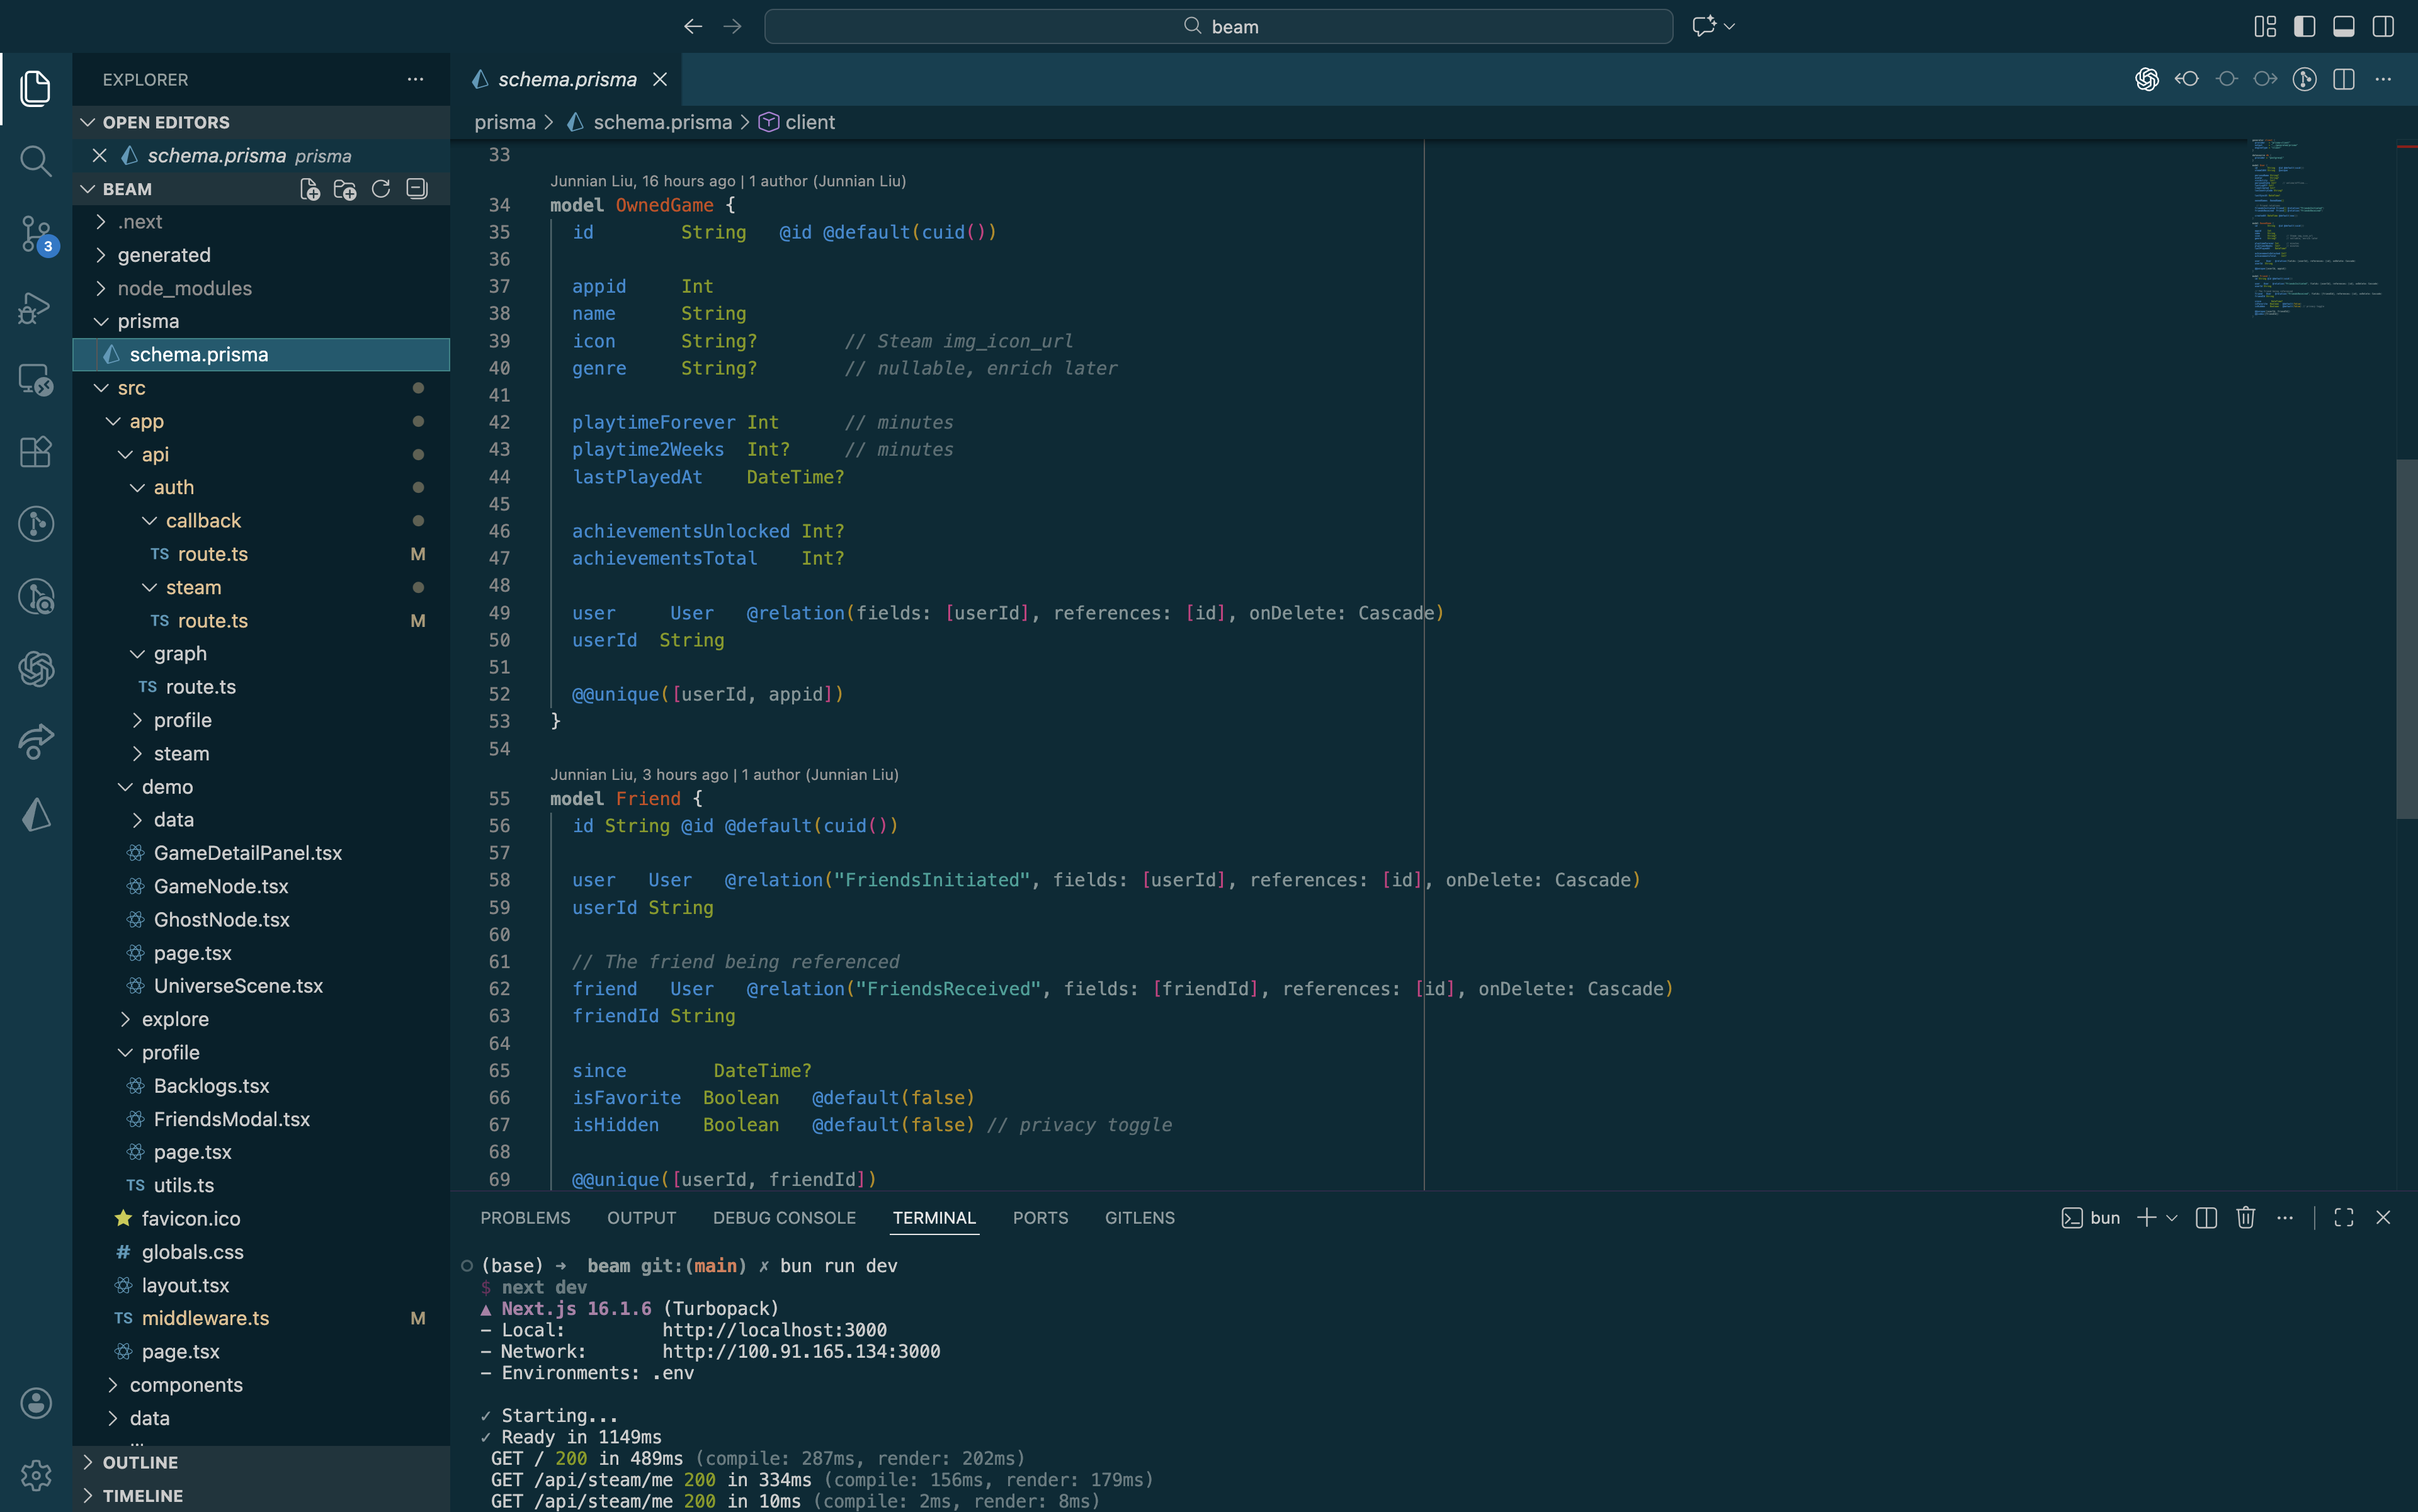
Task: Kill terminal with the trash icon
Action: [x=2245, y=1217]
